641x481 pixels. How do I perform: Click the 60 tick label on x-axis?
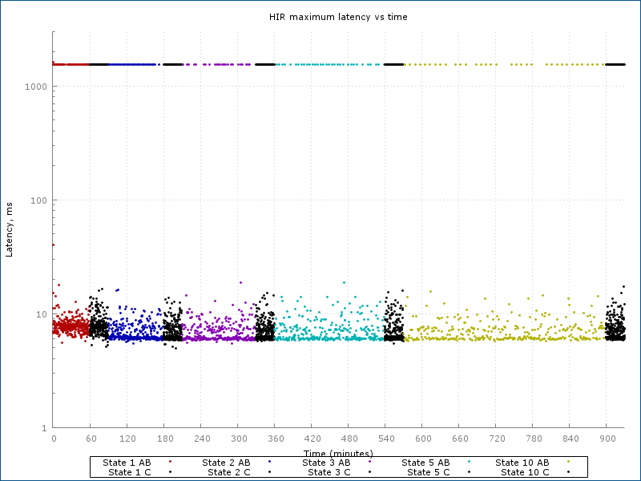coord(91,439)
